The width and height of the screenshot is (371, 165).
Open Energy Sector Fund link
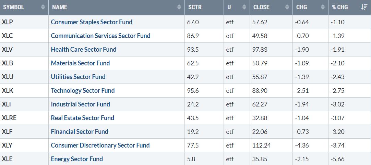77,159
